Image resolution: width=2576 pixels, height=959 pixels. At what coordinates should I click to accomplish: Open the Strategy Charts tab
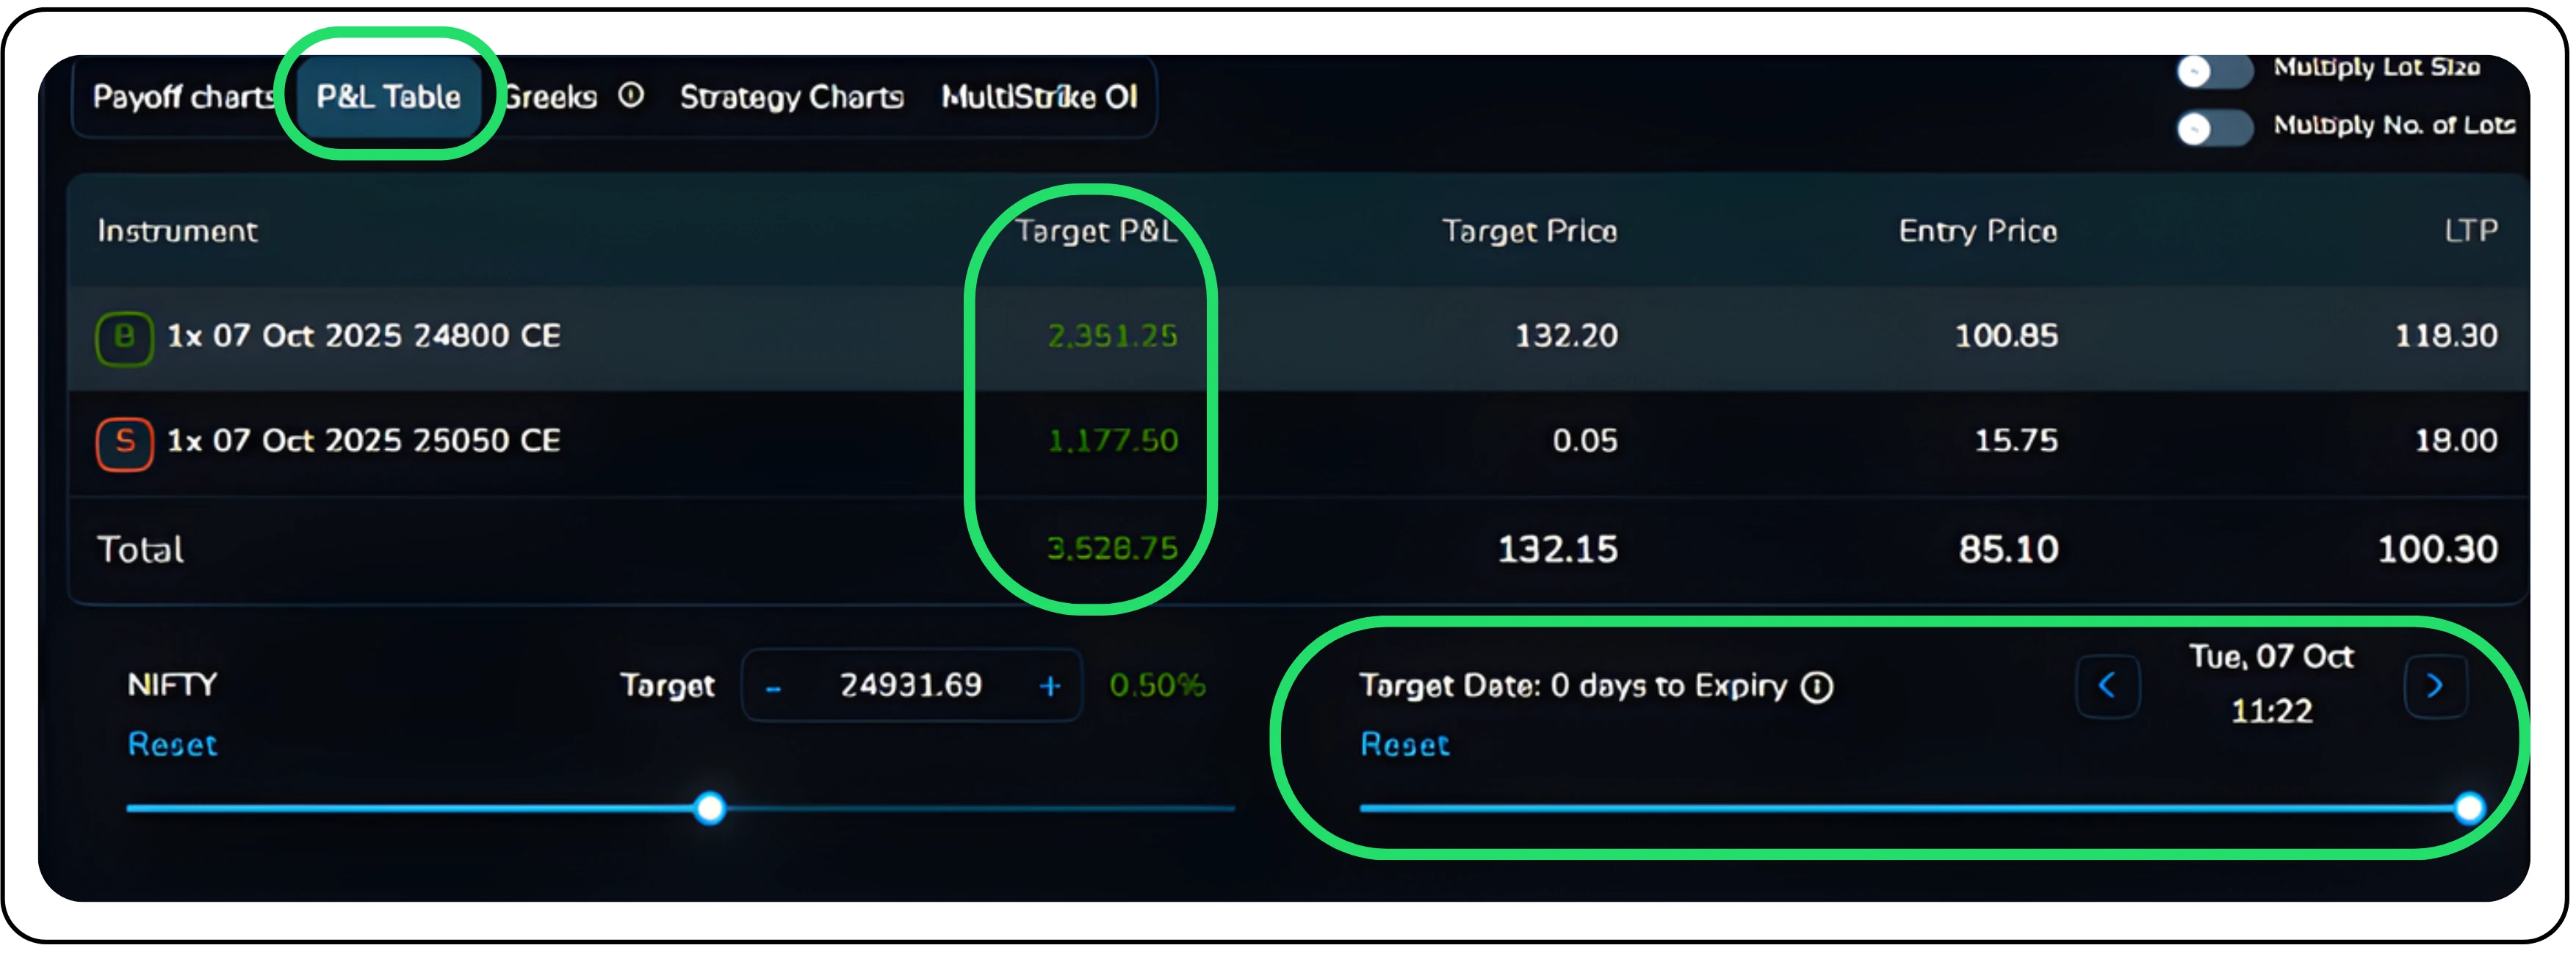pos(791,97)
